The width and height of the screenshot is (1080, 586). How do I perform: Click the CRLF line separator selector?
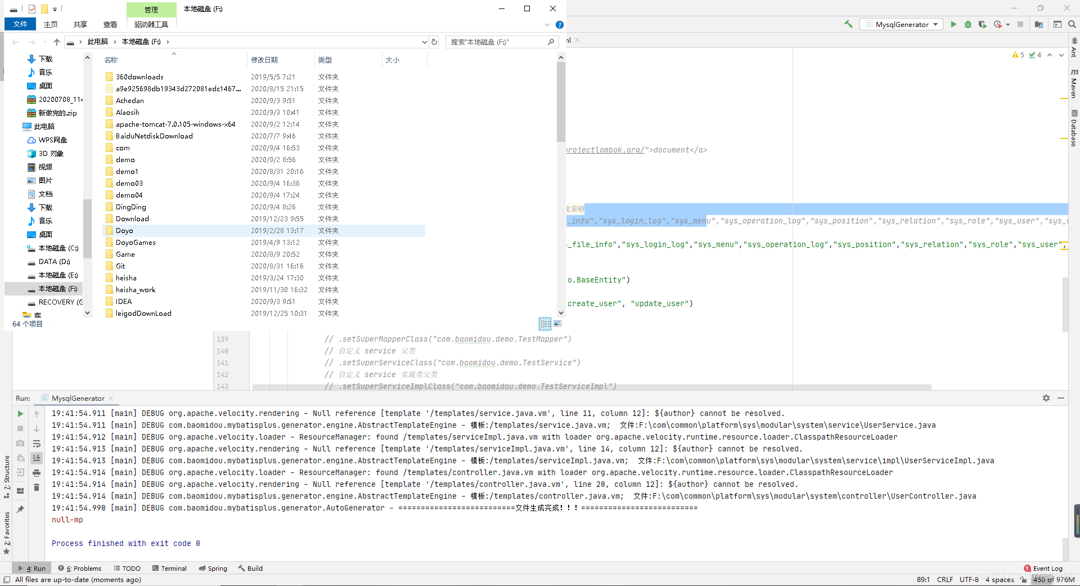(x=945, y=580)
